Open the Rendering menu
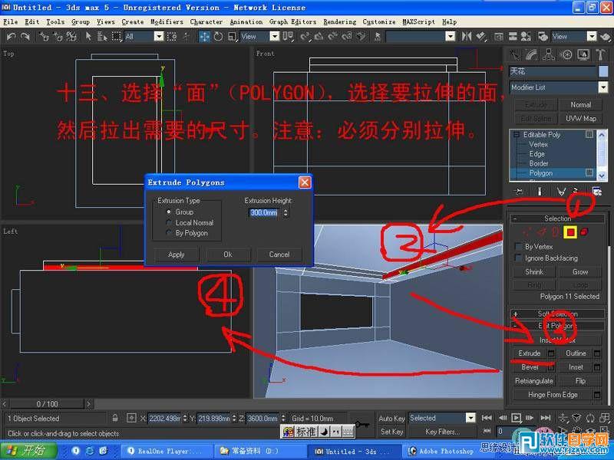The height and width of the screenshot is (460, 614). (340, 22)
